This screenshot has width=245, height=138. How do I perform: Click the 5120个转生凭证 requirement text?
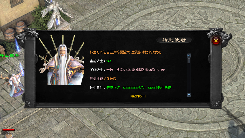pos(160,88)
